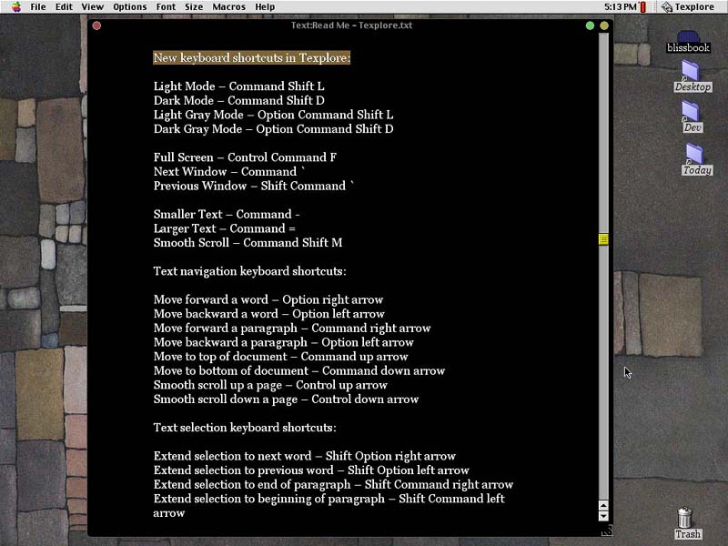Click the line starting with Light Gray Mode
Image resolution: width=728 pixels, height=546 pixels.
click(274, 115)
